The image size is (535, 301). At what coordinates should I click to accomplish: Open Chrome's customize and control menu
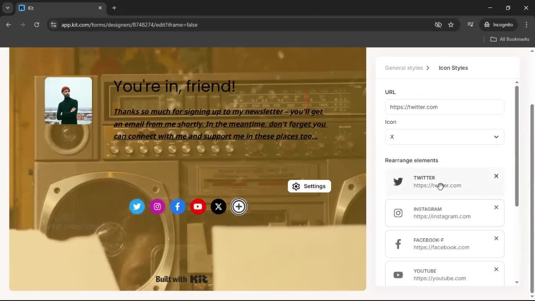[x=527, y=25]
